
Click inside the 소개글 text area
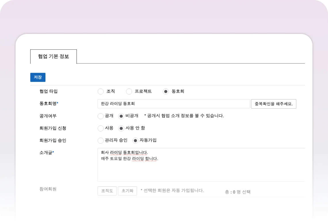coord(201,168)
